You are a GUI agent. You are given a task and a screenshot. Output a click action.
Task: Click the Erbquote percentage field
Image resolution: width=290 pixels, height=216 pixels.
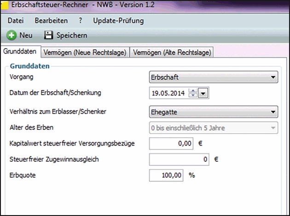pos(167,175)
